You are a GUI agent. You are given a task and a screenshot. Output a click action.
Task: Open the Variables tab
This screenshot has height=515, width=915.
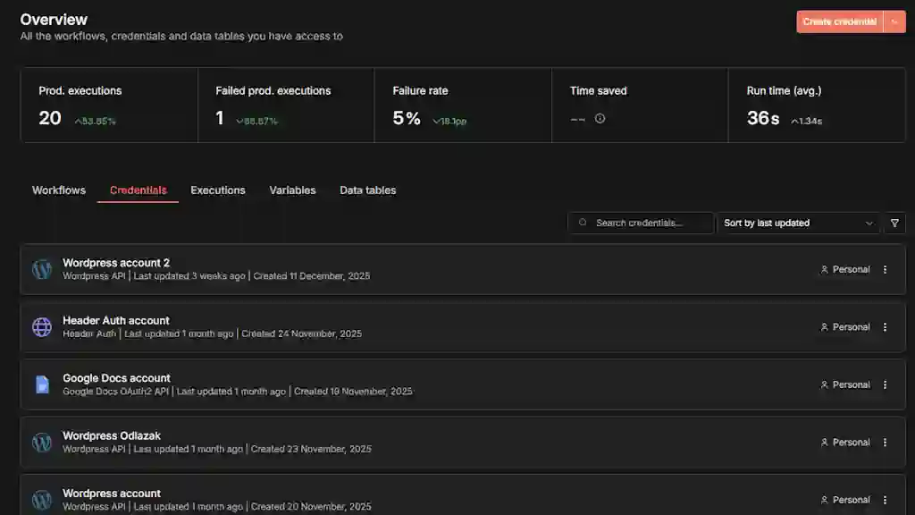pos(292,190)
